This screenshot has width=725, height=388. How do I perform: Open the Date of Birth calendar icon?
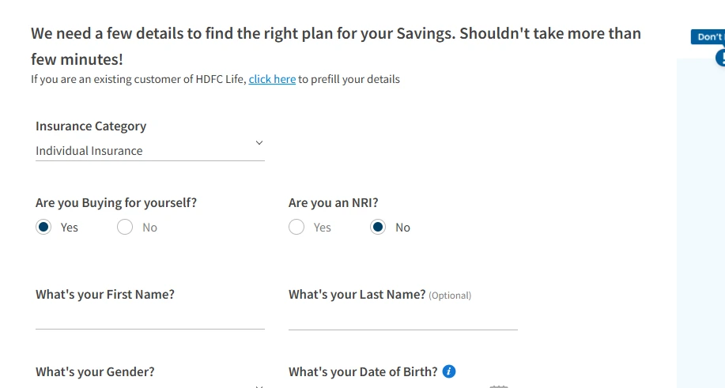pyautogui.click(x=497, y=386)
